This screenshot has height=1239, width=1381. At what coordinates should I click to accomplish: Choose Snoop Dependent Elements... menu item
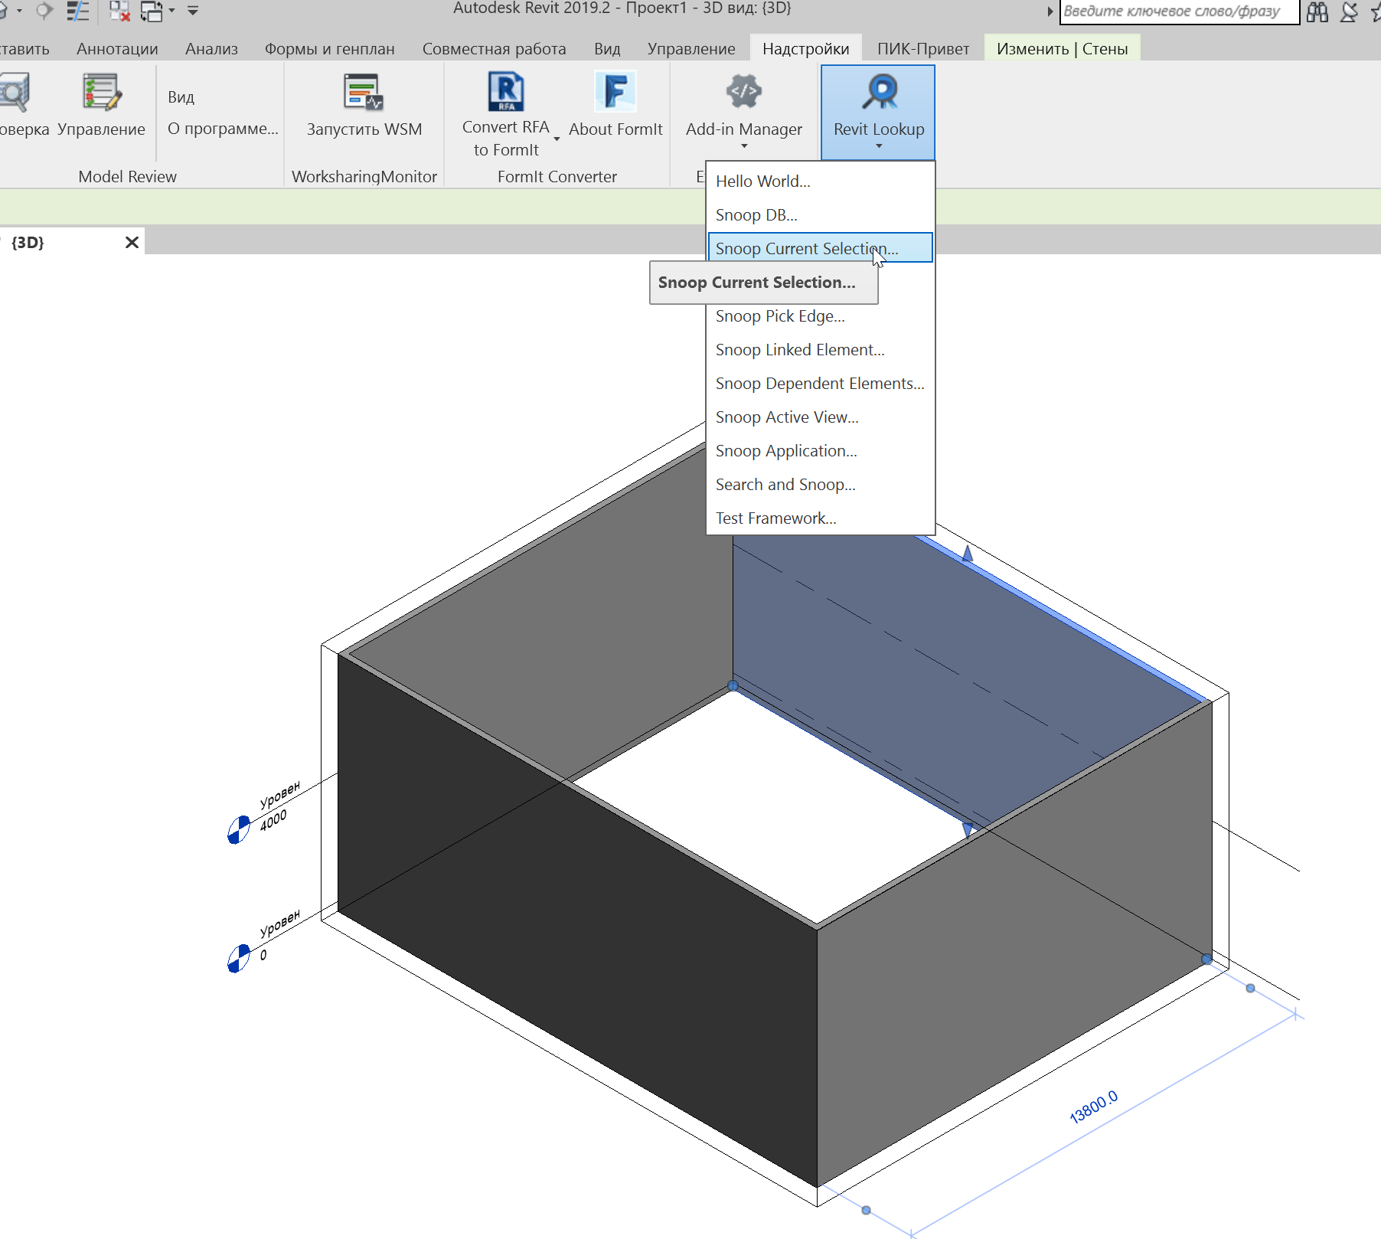click(x=820, y=384)
